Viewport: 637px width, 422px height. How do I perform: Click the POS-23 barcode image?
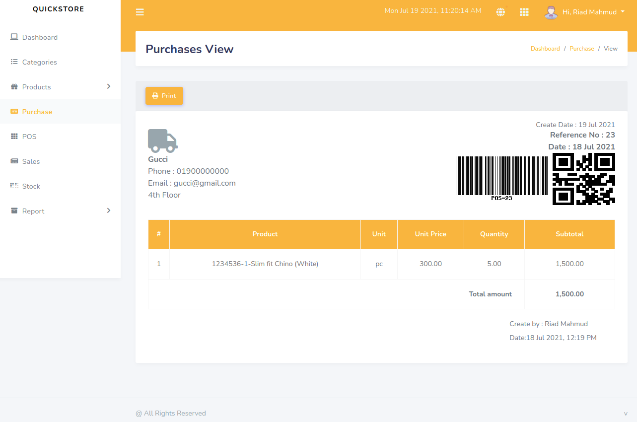[x=501, y=178]
